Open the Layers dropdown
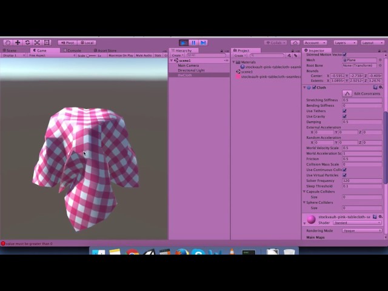 345,43
